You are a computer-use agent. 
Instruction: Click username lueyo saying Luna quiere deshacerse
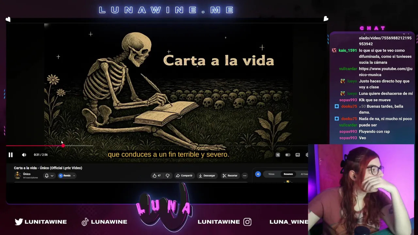(352, 94)
